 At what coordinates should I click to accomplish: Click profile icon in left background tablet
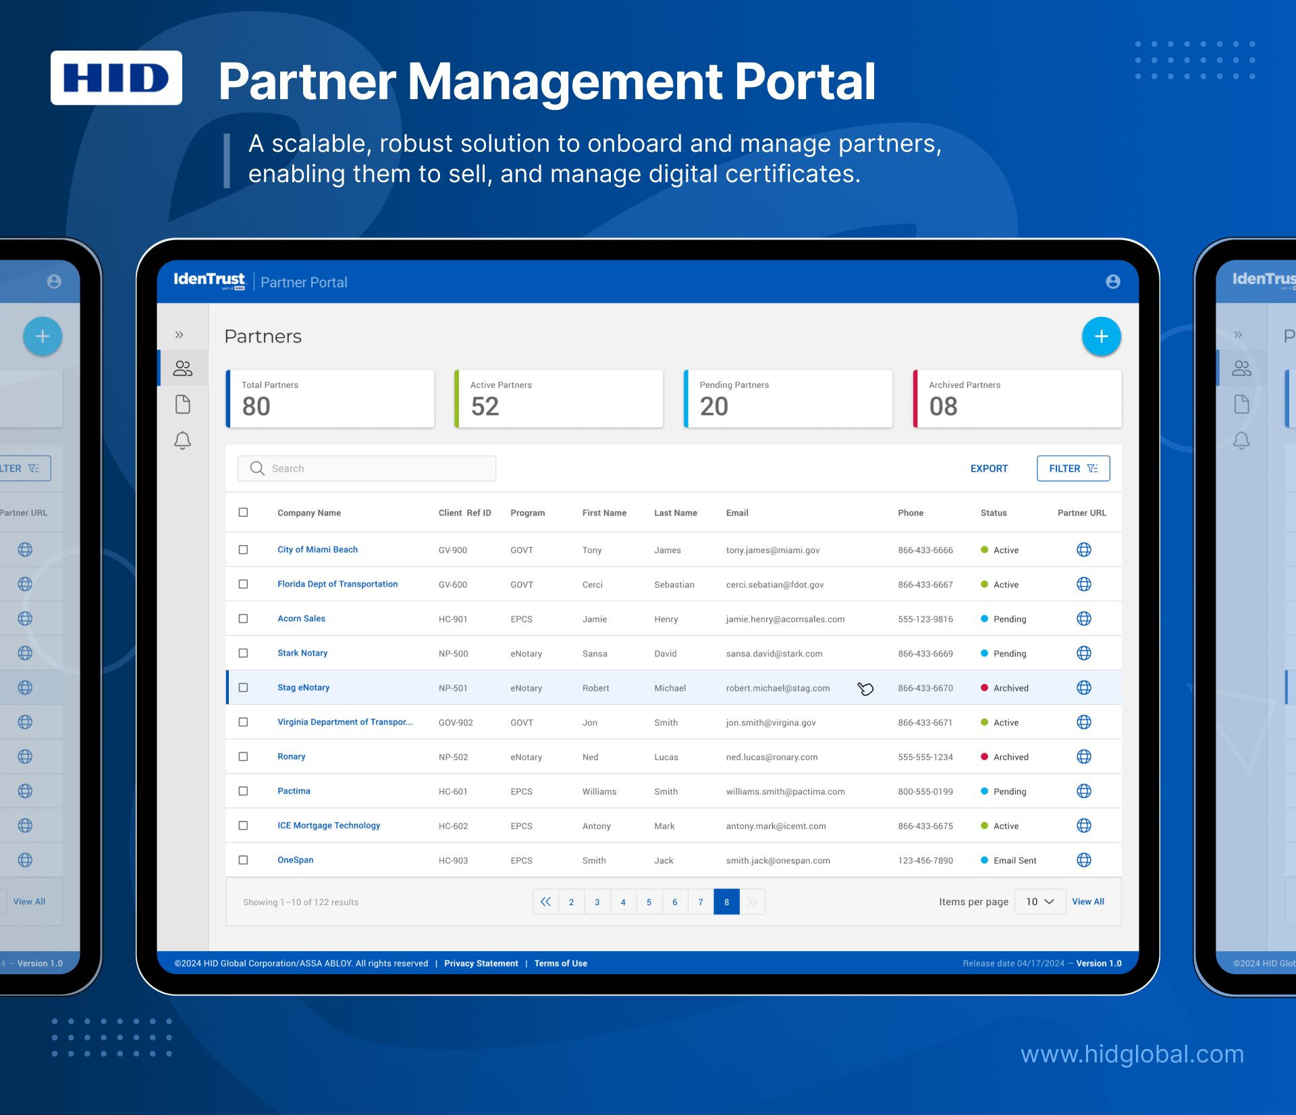[54, 282]
